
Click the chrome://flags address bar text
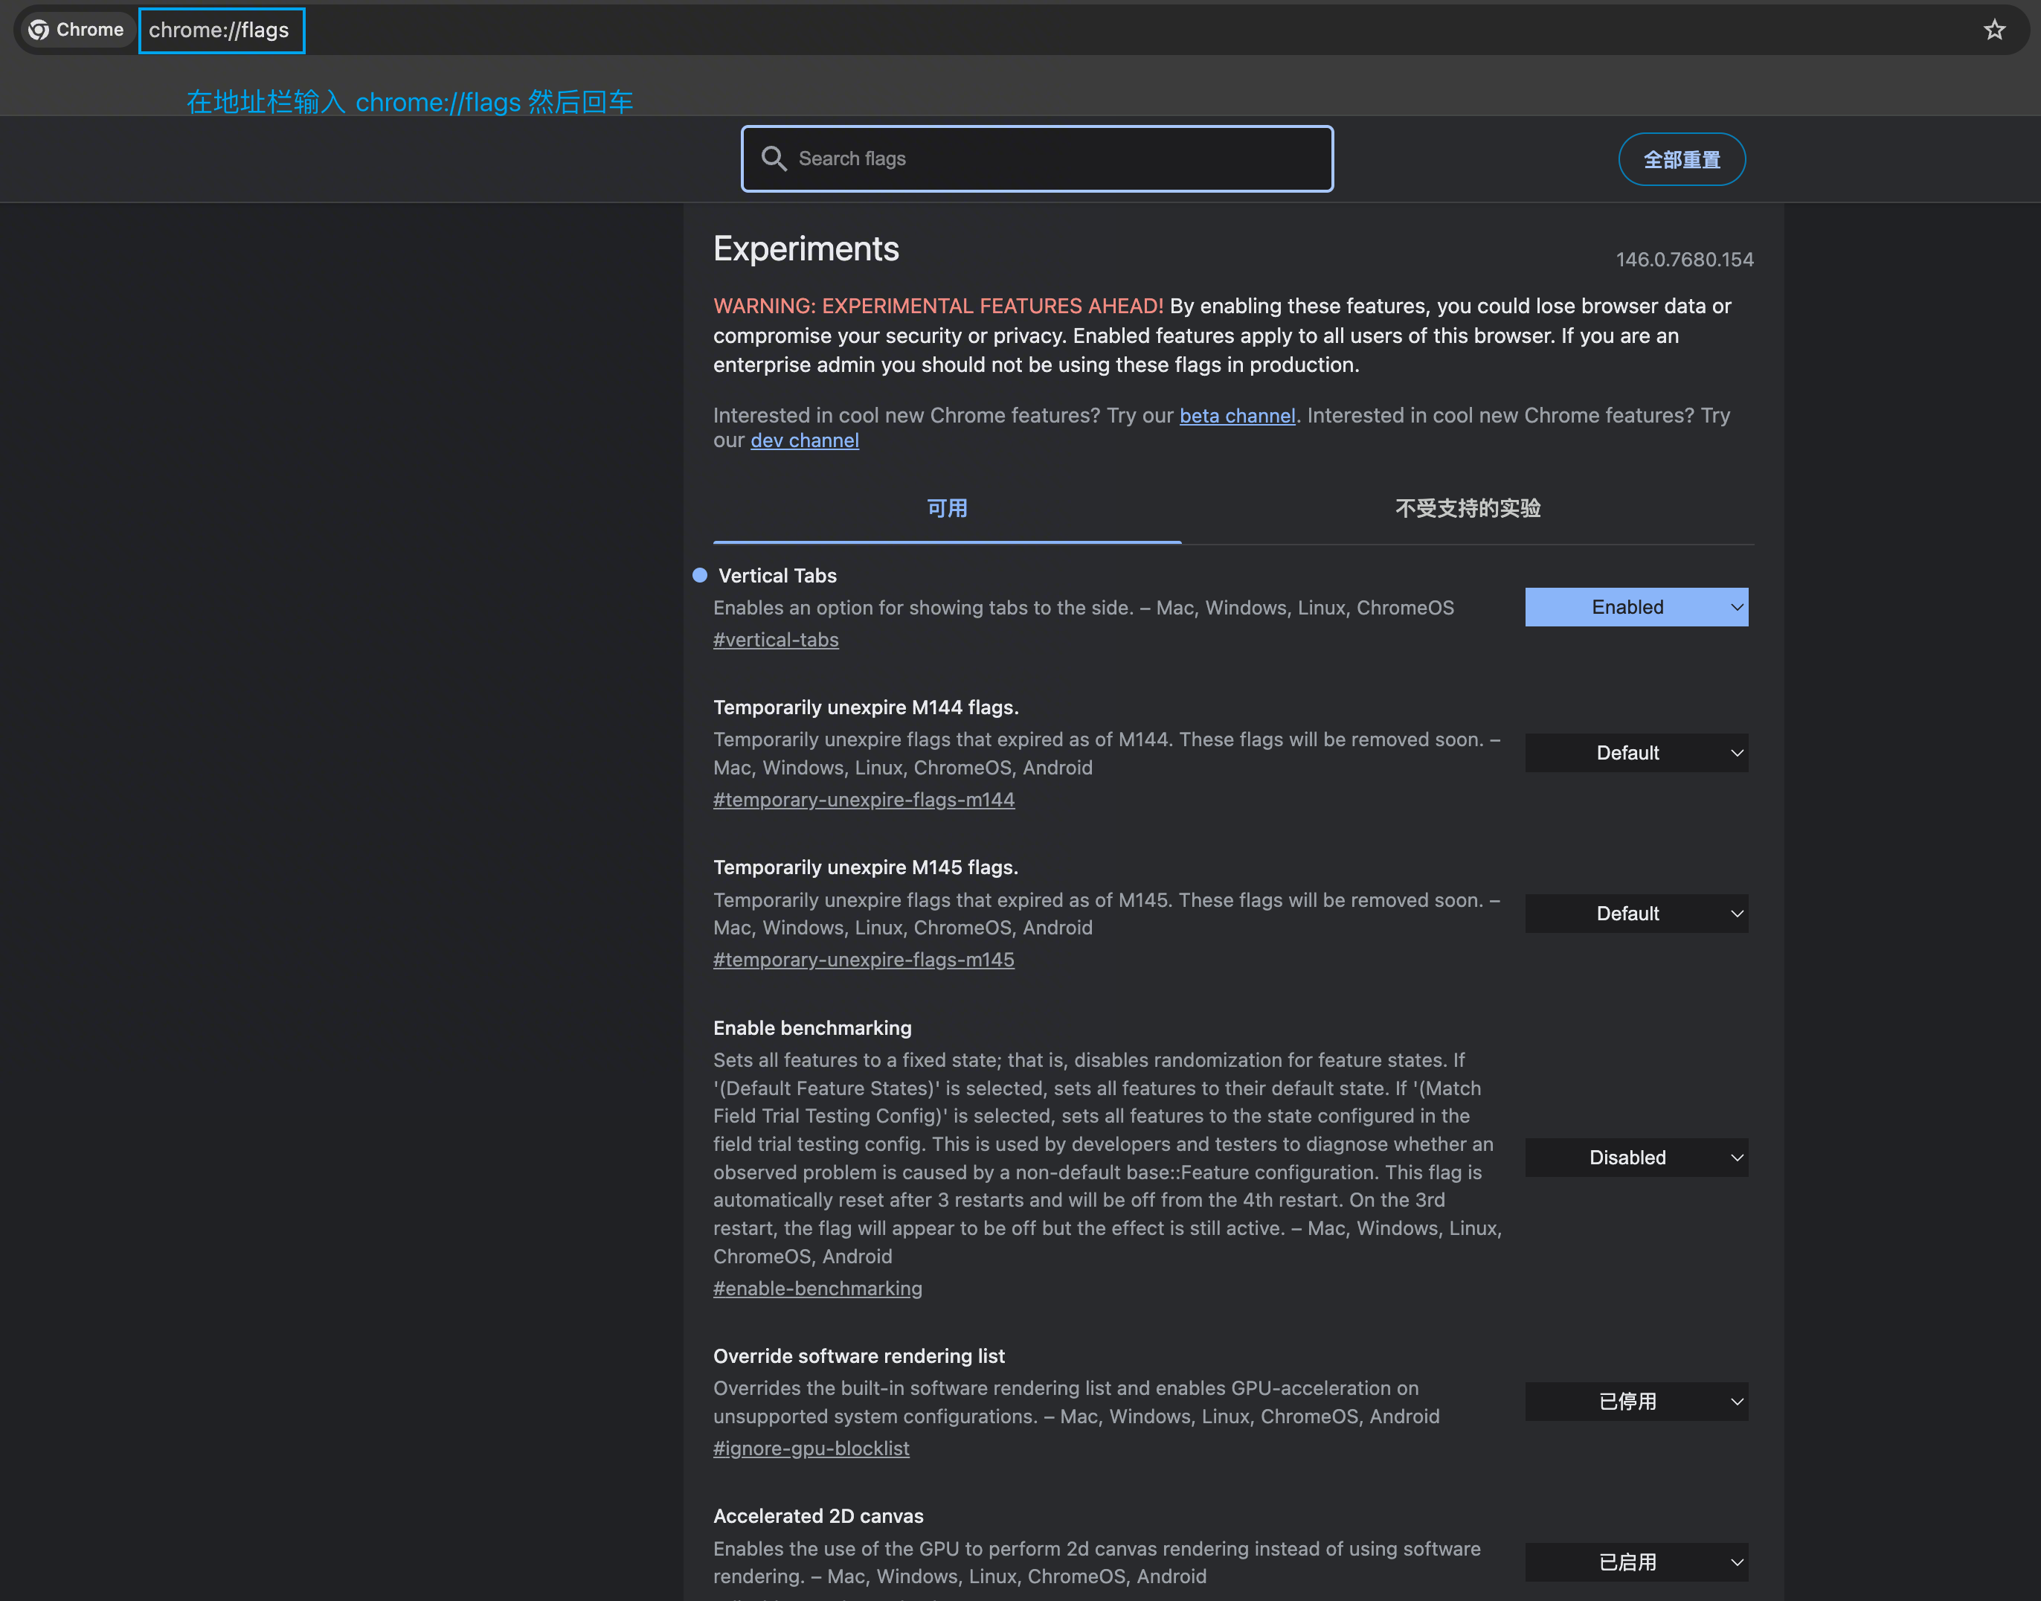pyautogui.click(x=219, y=30)
